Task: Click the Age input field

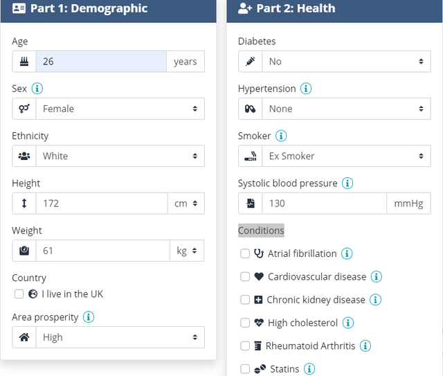Action: (x=101, y=62)
